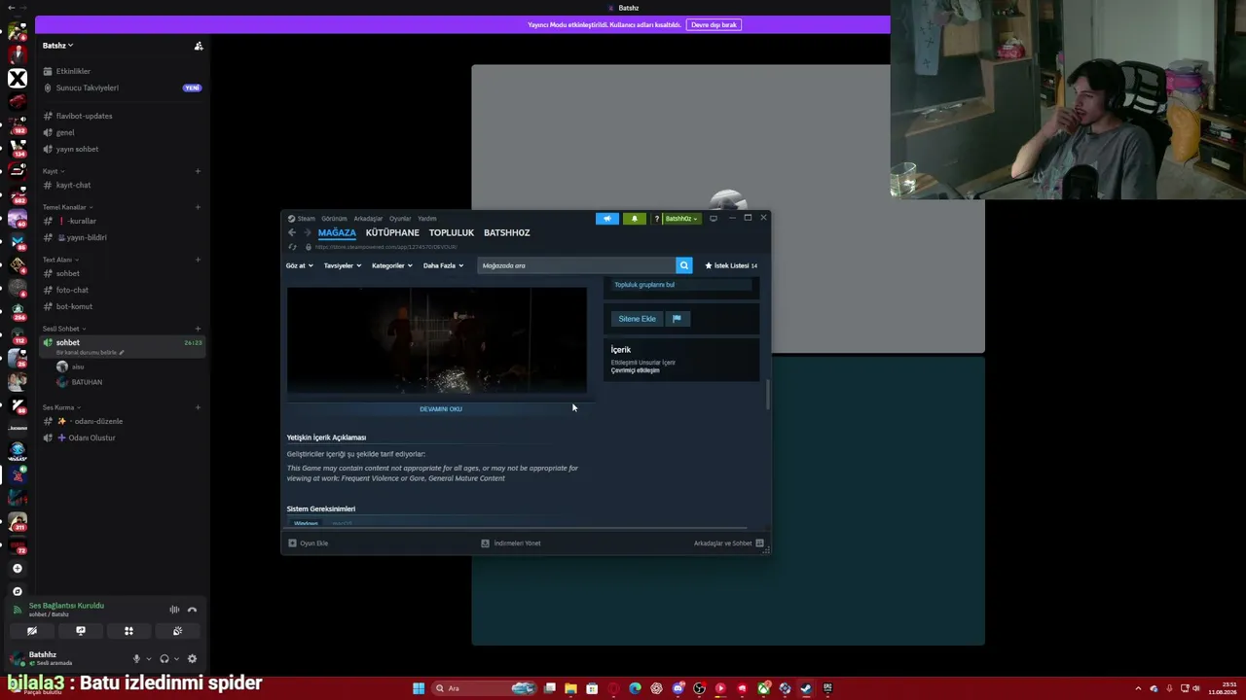1246x700 pixels.
Task: Click the Steam announcements megaphone button
Action: coord(607,219)
